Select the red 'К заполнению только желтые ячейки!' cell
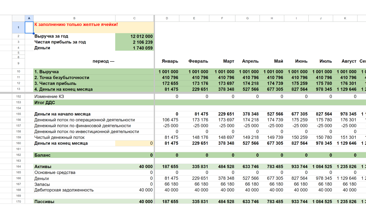The image size is (366, 219). coord(76,25)
